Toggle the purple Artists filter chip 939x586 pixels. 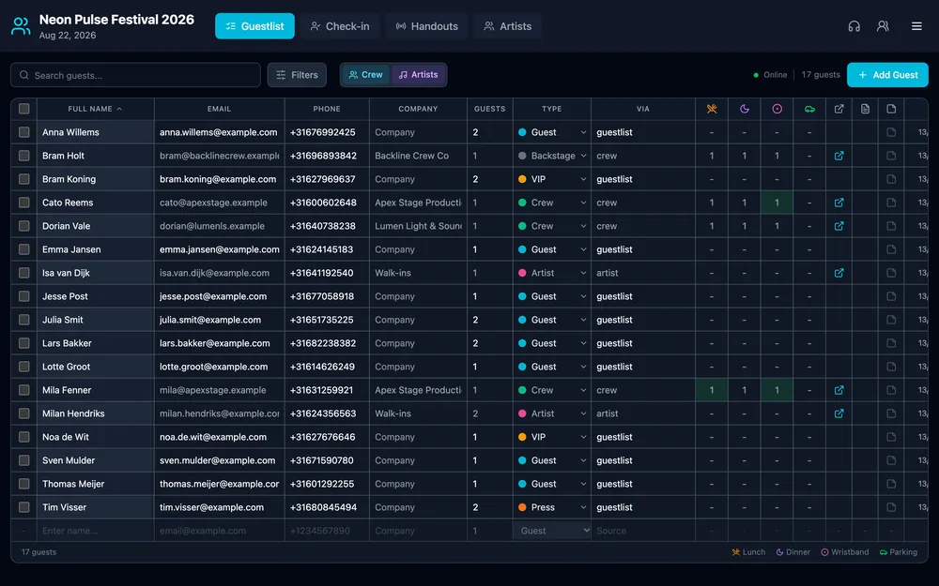[419, 75]
